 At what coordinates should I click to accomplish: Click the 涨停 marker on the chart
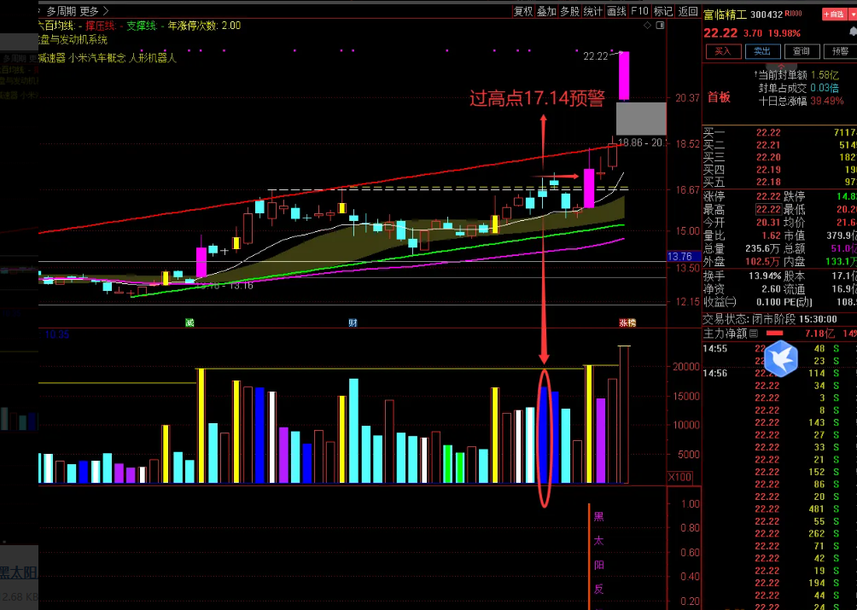[x=627, y=322]
